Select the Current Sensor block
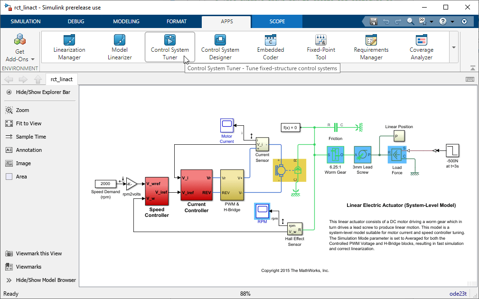 (x=262, y=144)
